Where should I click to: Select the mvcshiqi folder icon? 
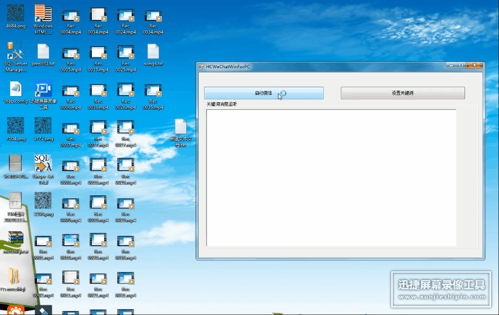point(15,277)
